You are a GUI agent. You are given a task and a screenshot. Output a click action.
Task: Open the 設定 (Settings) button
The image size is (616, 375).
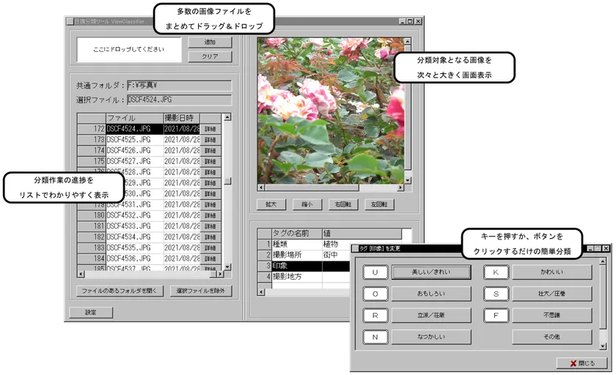click(x=90, y=312)
